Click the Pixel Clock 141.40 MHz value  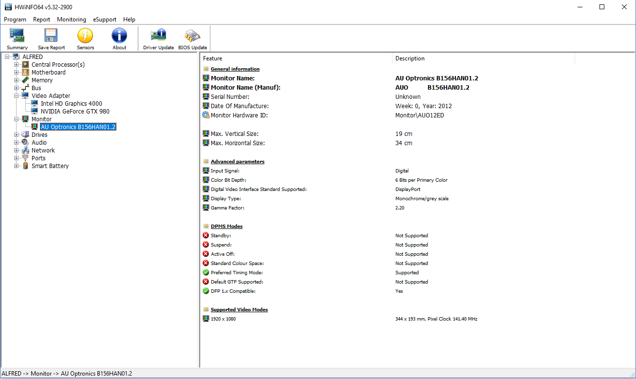point(452,319)
